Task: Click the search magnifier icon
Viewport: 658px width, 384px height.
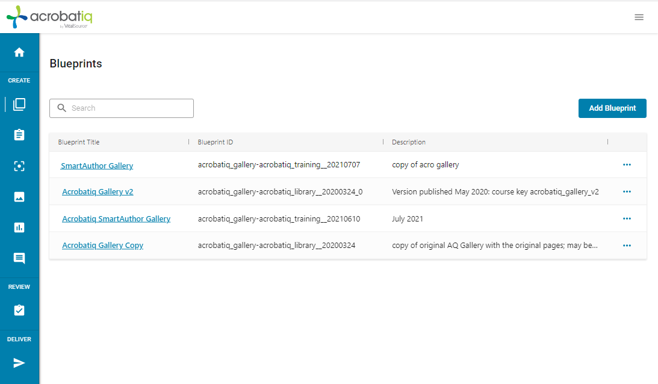Action: pos(61,108)
